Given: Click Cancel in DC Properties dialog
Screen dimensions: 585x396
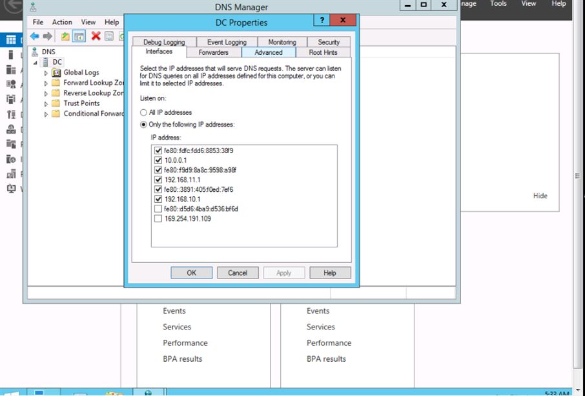Looking at the screenshot, I should click(238, 273).
